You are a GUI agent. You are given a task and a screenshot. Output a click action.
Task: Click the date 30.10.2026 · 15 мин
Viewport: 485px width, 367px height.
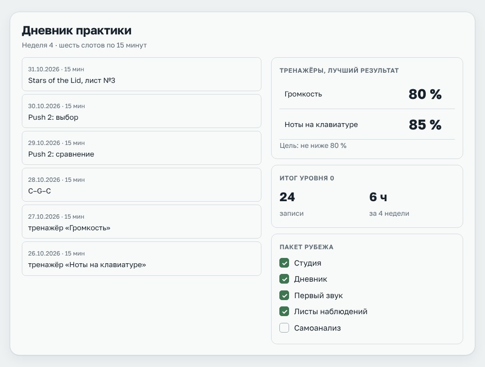point(56,106)
